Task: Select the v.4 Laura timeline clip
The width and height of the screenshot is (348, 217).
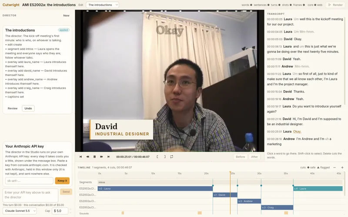Action: [x=318, y=189]
